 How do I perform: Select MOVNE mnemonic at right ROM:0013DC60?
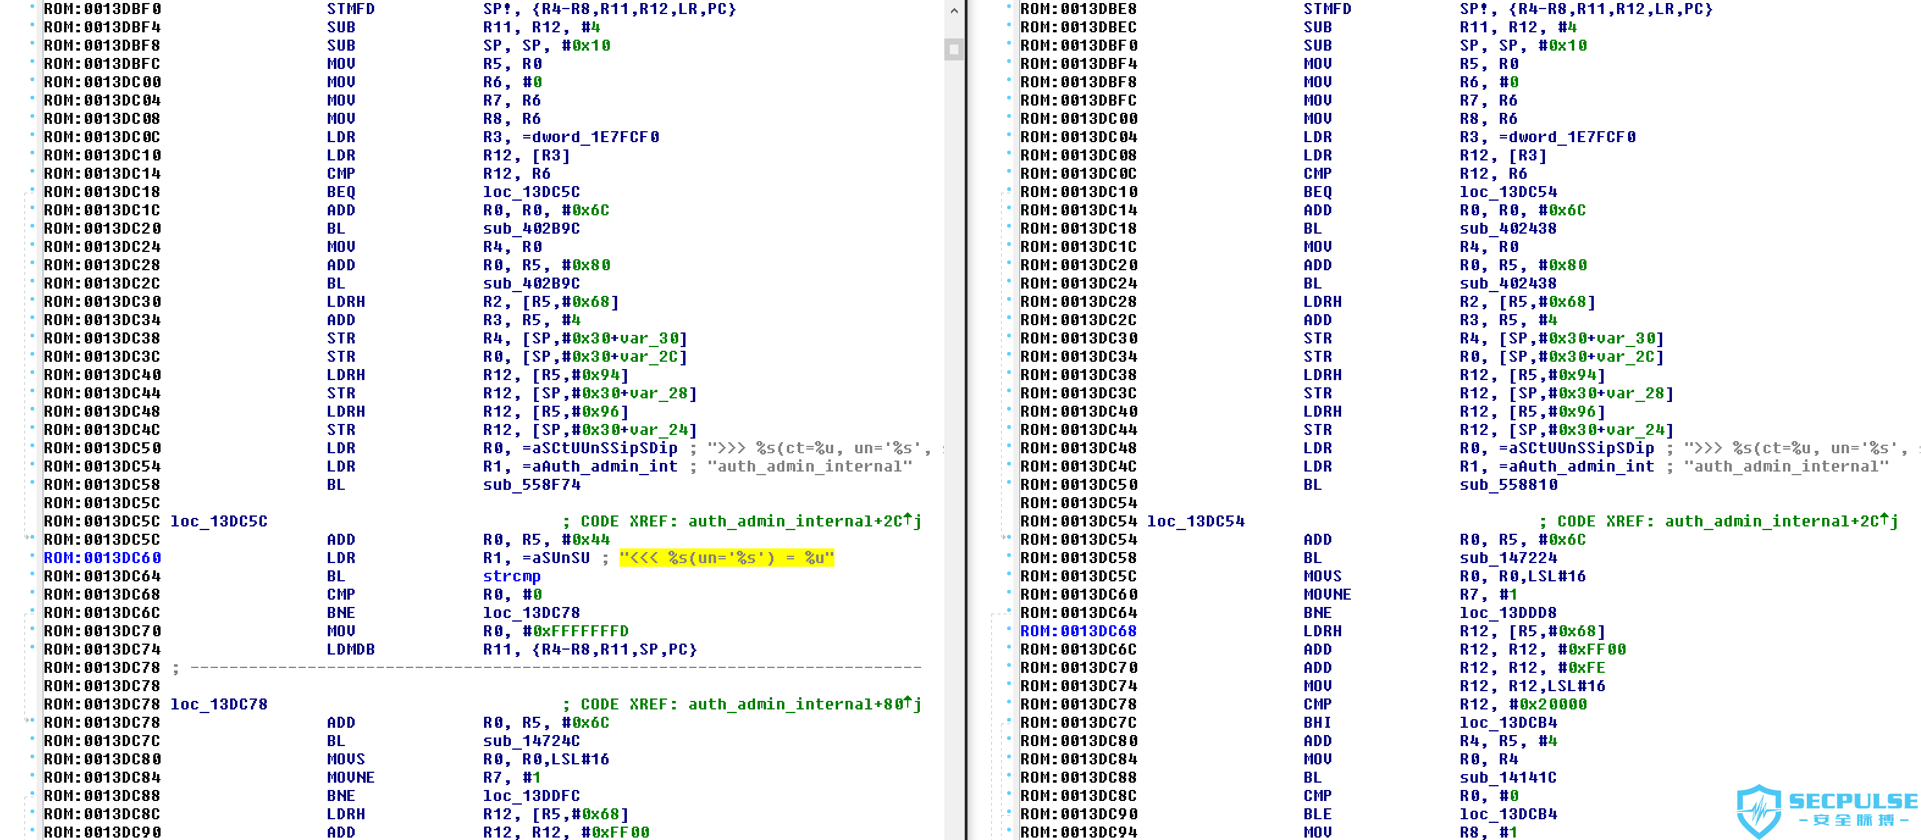1328,595
